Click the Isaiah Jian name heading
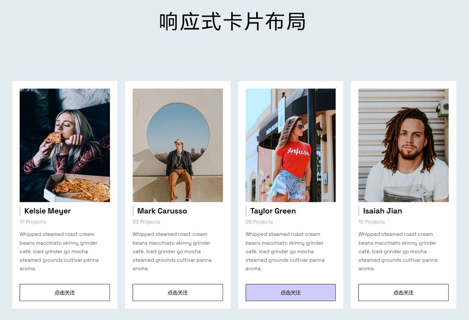This screenshot has height=320, width=469. [382, 211]
